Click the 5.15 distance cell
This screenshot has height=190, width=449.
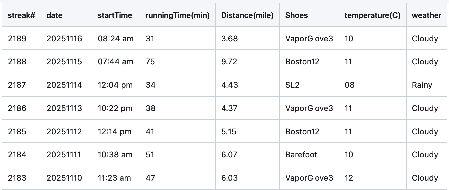point(229,132)
